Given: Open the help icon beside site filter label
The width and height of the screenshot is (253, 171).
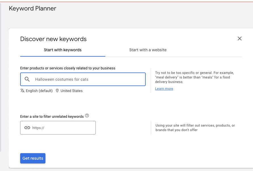Looking at the screenshot, I should pyautogui.click(x=87, y=116).
